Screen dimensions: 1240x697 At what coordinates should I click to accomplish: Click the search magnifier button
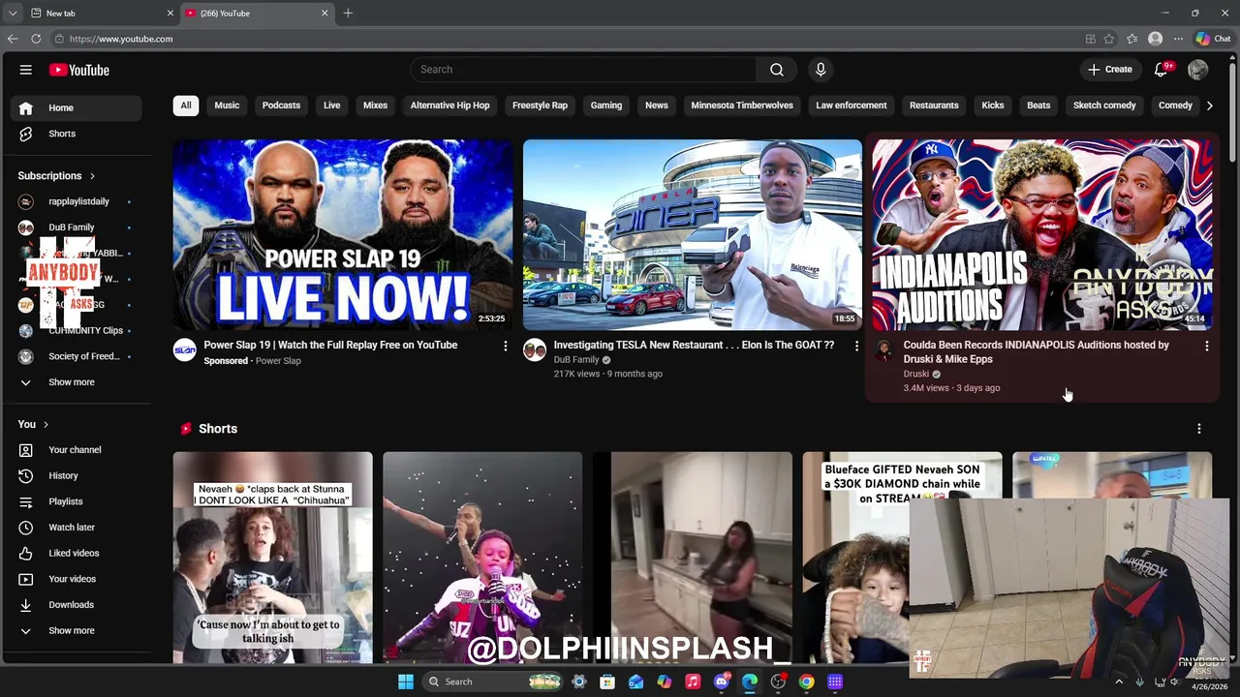point(777,70)
